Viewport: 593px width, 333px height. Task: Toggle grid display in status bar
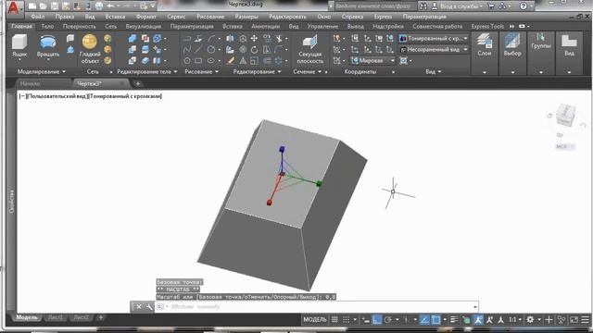click(x=334, y=320)
